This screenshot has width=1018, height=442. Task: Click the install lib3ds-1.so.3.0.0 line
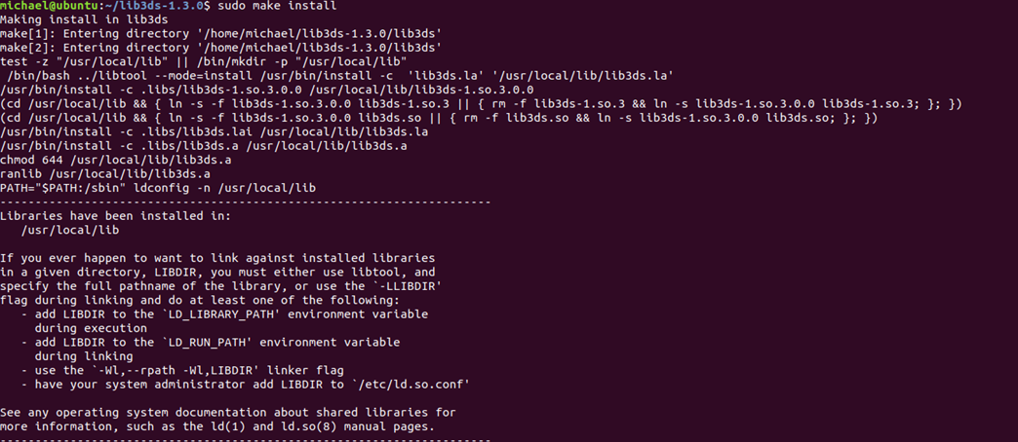[x=267, y=90]
